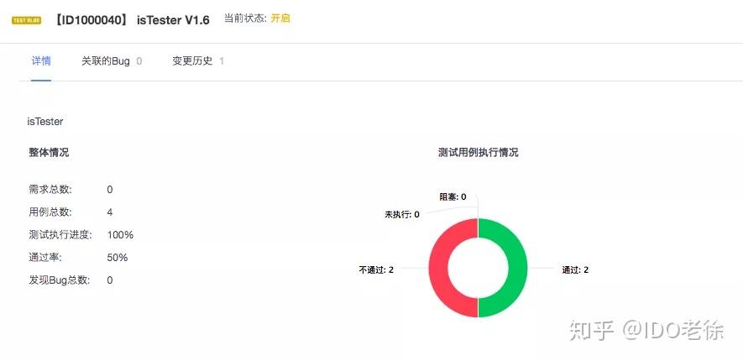Open the 变更历史 tab

[x=198, y=61]
